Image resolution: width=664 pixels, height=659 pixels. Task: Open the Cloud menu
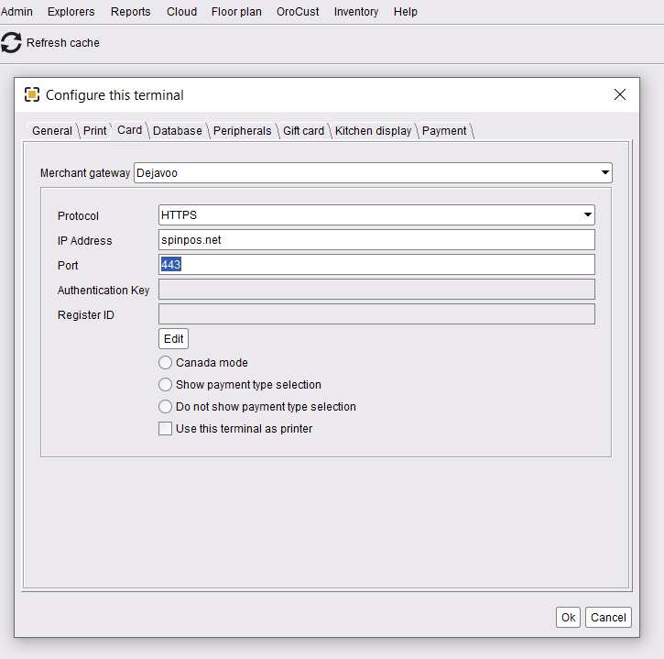pos(181,12)
